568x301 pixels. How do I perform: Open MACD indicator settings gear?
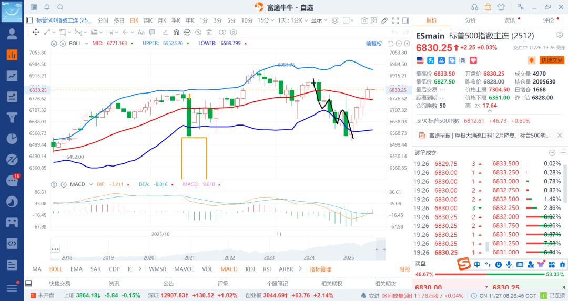point(54,184)
